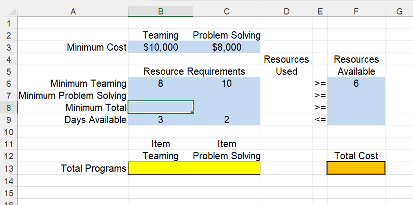Image resolution: width=413 pixels, height=205 pixels.
Task: Select the resources available cell showing 6
Action: [356, 83]
